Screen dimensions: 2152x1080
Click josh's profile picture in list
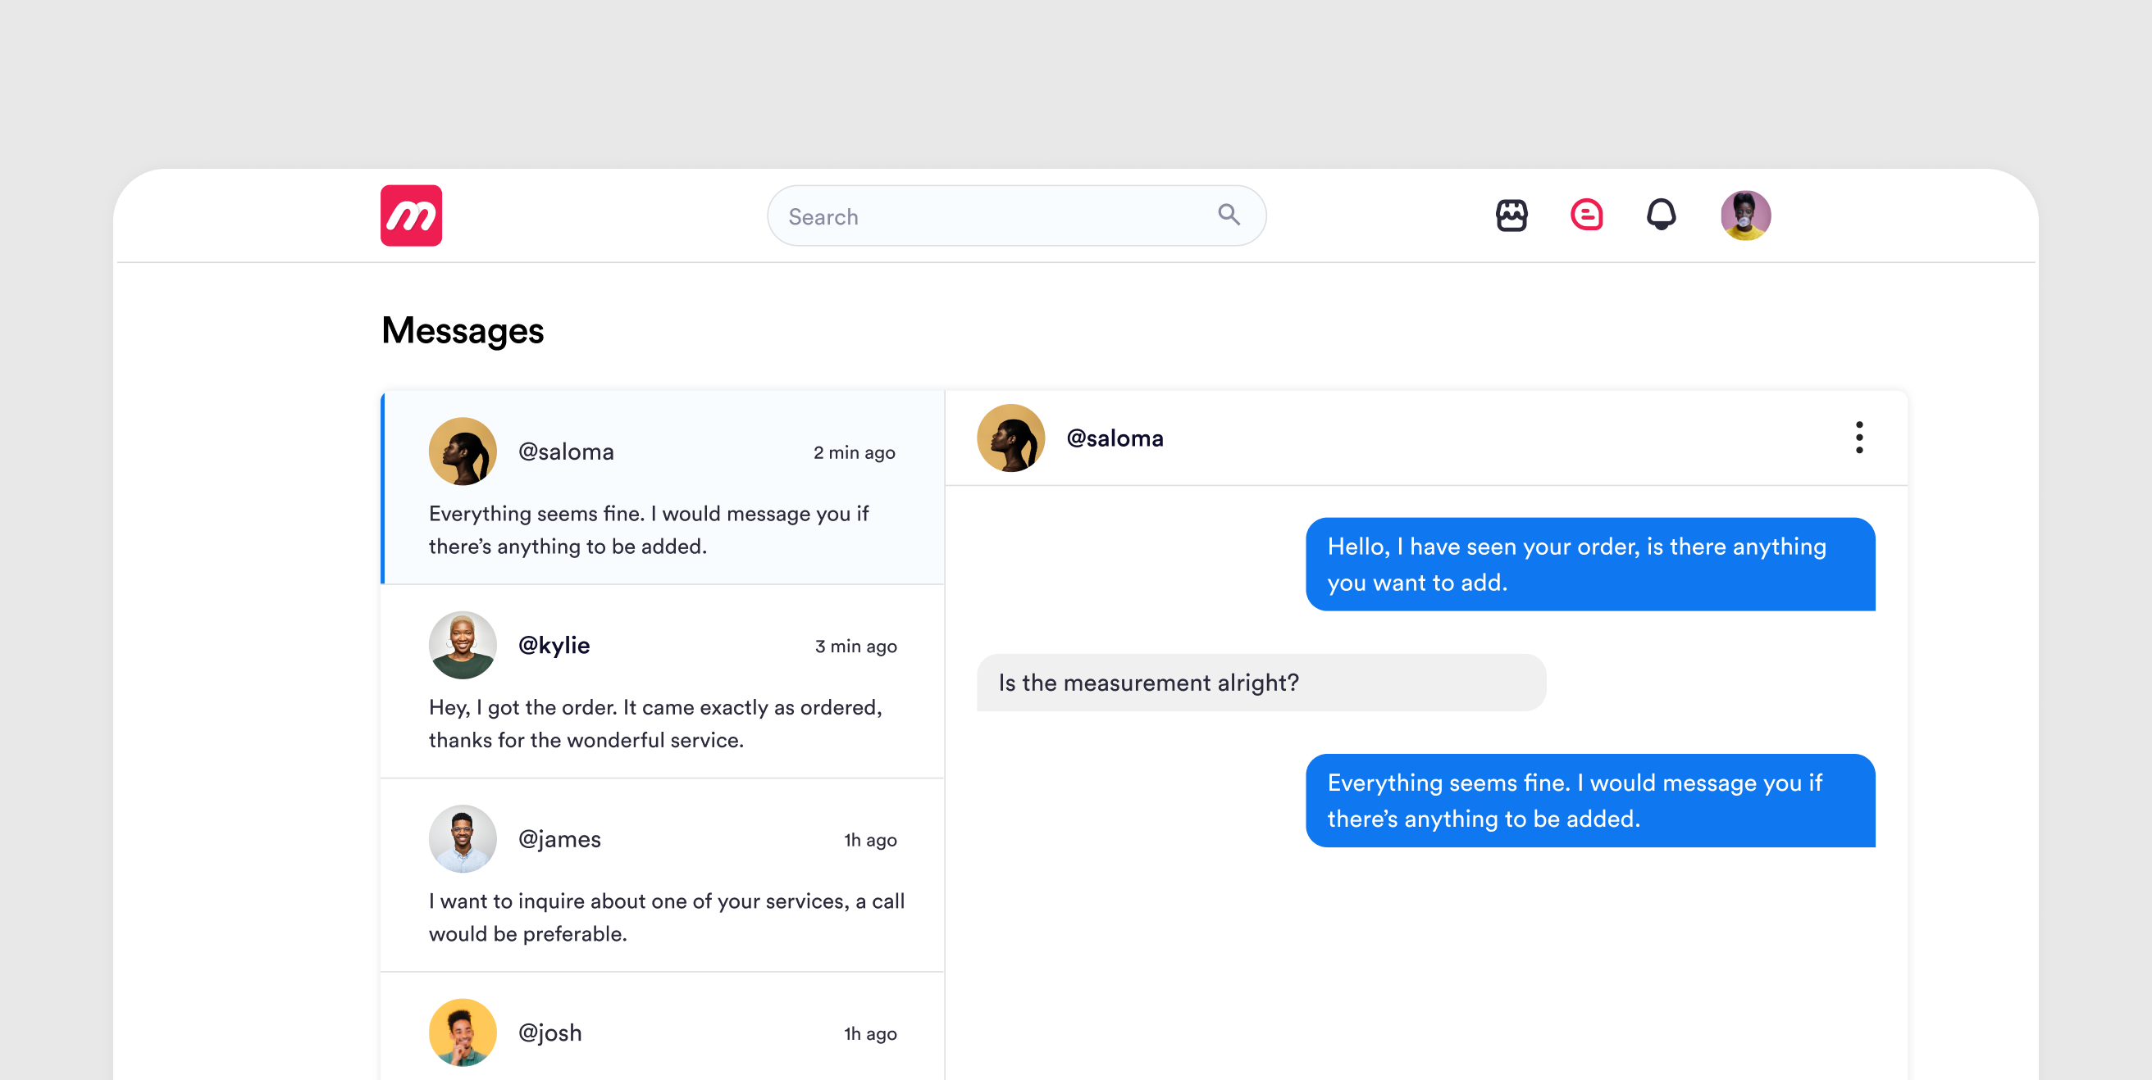pyautogui.click(x=463, y=1032)
